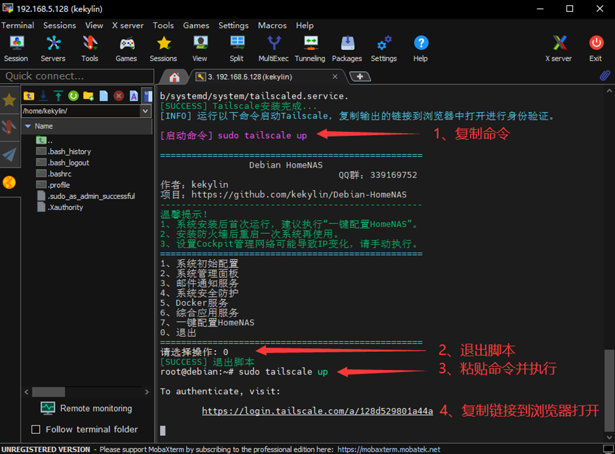Select the Split toolbar icon
The image size is (615, 454).
tap(237, 49)
